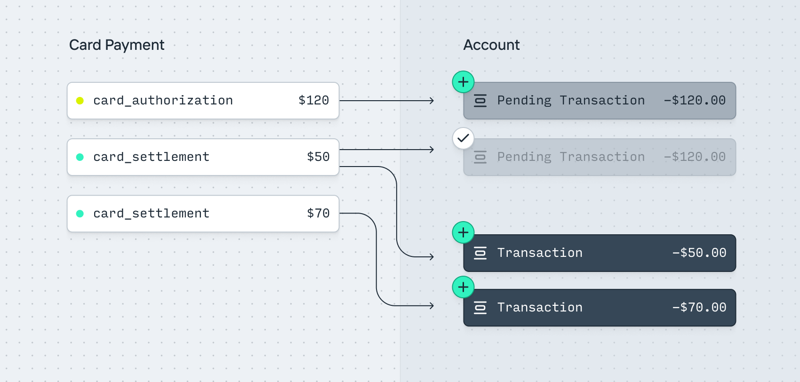Click the list icon in the -$70.00 Transaction row

coord(480,308)
